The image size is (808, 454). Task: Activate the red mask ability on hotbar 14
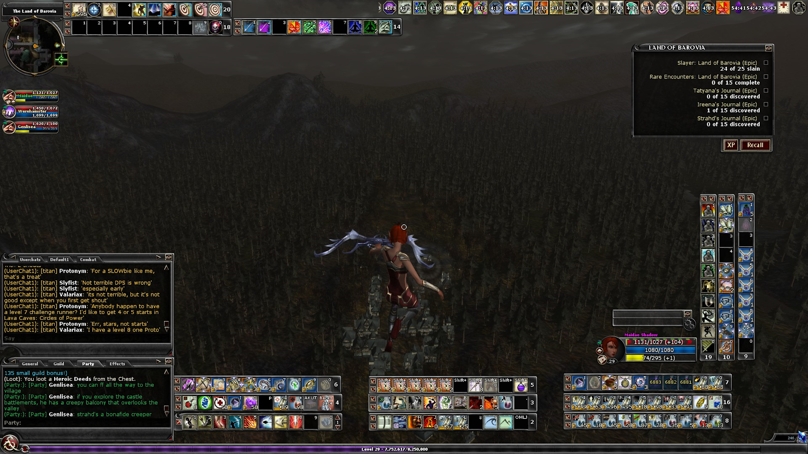pyautogui.click(x=294, y=27)
